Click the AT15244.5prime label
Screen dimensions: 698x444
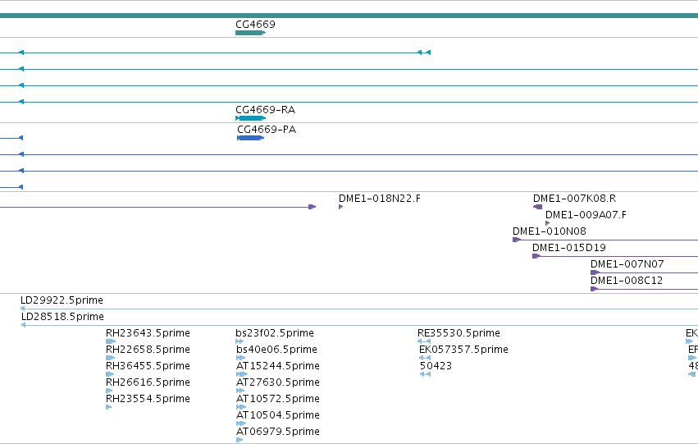[x=278, y=366]
